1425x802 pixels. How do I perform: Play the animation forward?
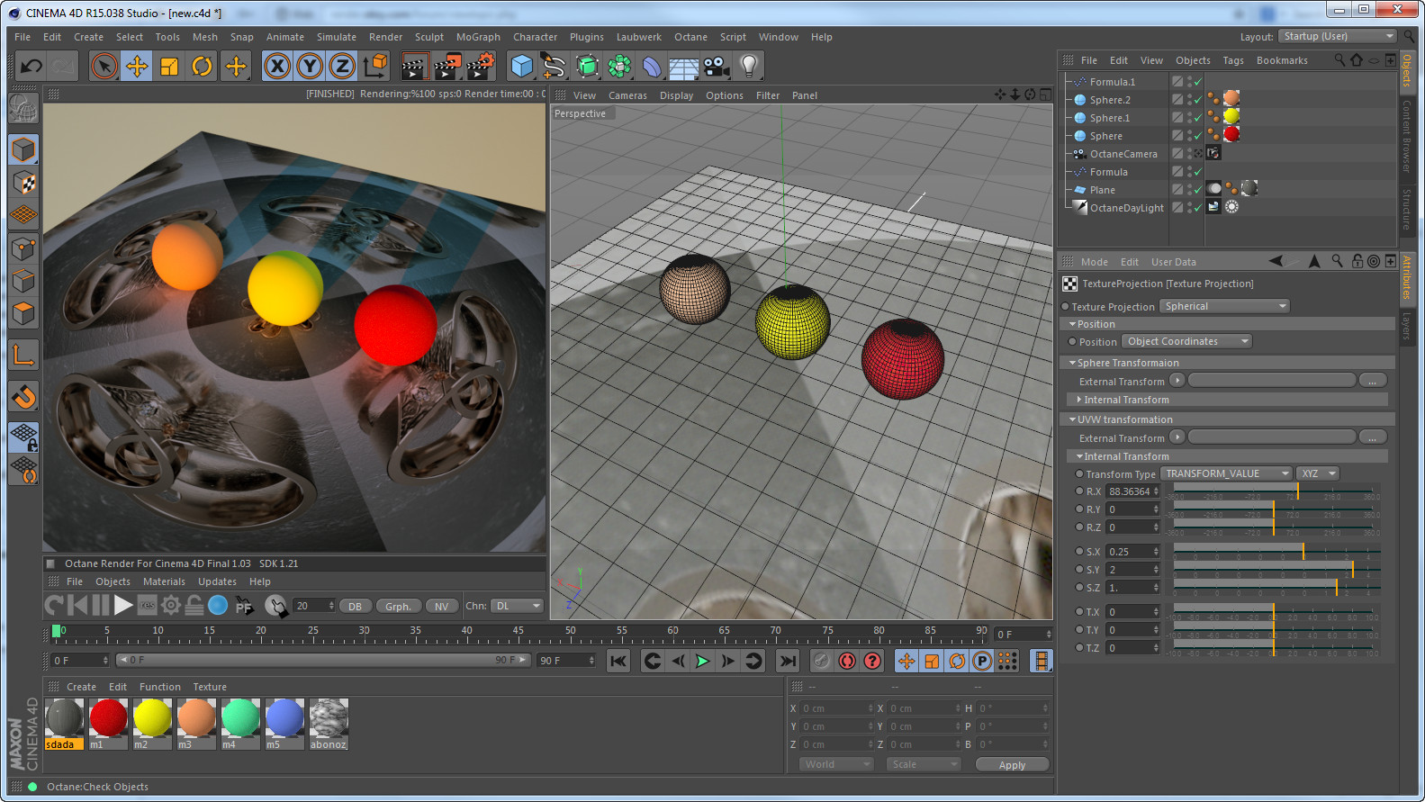coord(703,661)
